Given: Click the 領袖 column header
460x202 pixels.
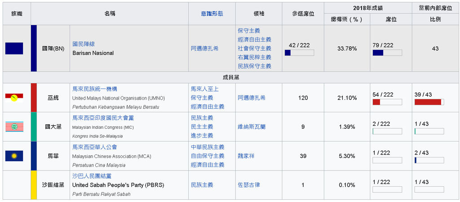Looking at the screenshot, I should tap(259, 13).
